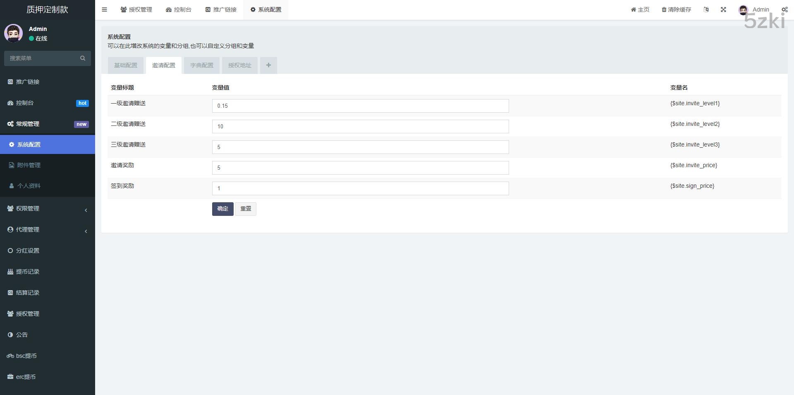The image size is (794, 395).
Task: Open 附件管理 in the sidebar
Action: (29, 165)
